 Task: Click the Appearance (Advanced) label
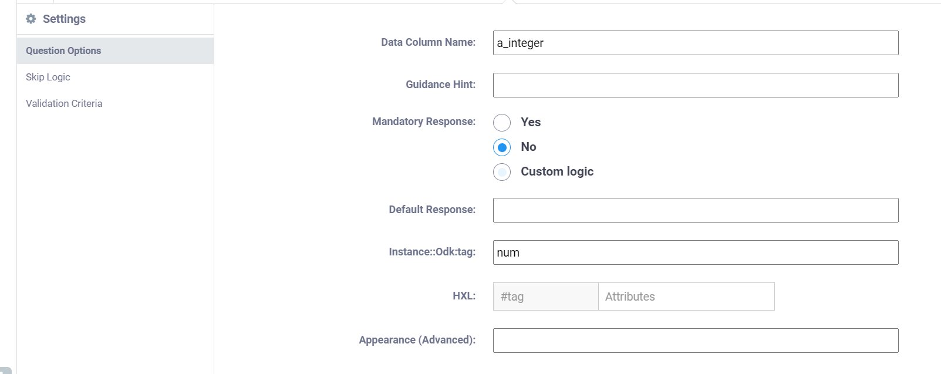(417, 340)
